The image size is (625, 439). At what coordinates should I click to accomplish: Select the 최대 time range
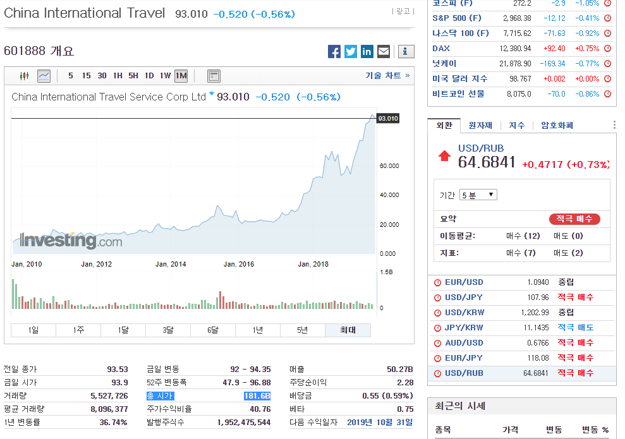(348, 330)
